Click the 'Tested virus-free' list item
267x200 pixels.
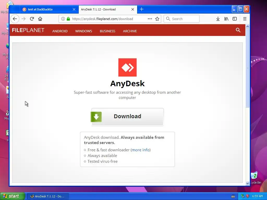point(102,161)
